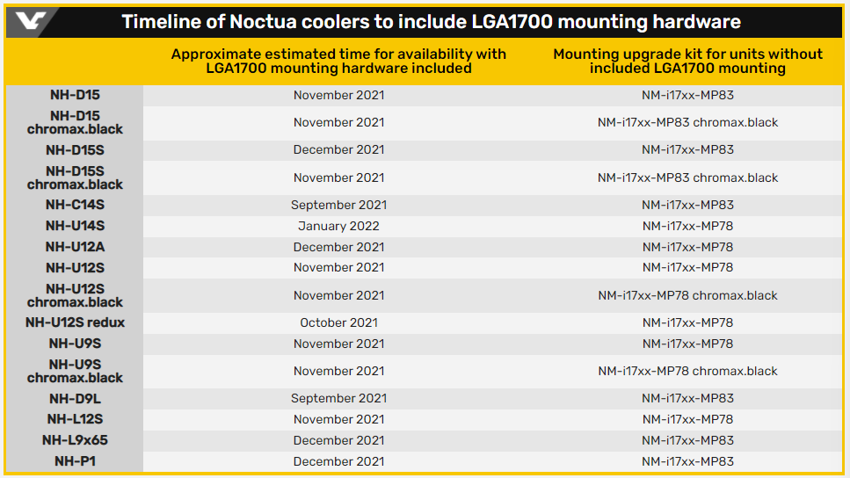Pick the NH-U12S redux row label

75,322
